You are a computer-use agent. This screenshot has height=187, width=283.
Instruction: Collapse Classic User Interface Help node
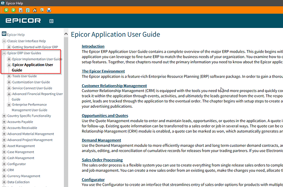[x=4, y=41]
